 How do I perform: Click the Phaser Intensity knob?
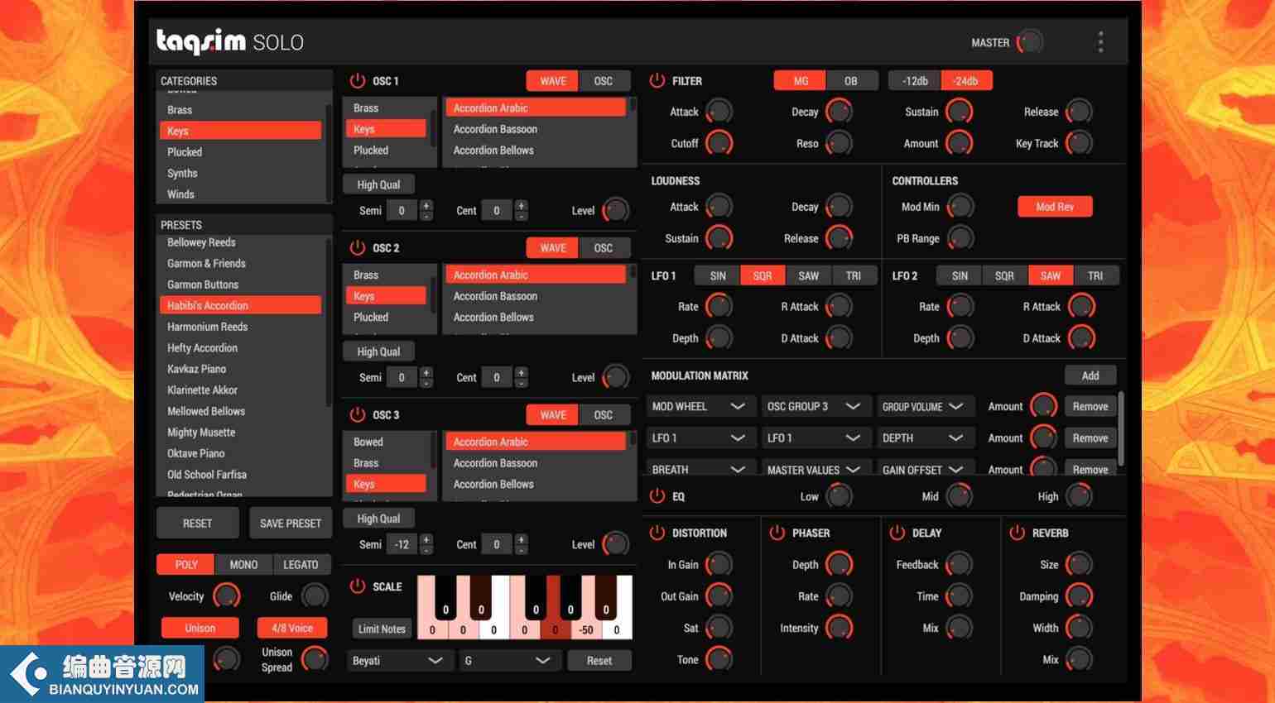[x=839, y=628]
